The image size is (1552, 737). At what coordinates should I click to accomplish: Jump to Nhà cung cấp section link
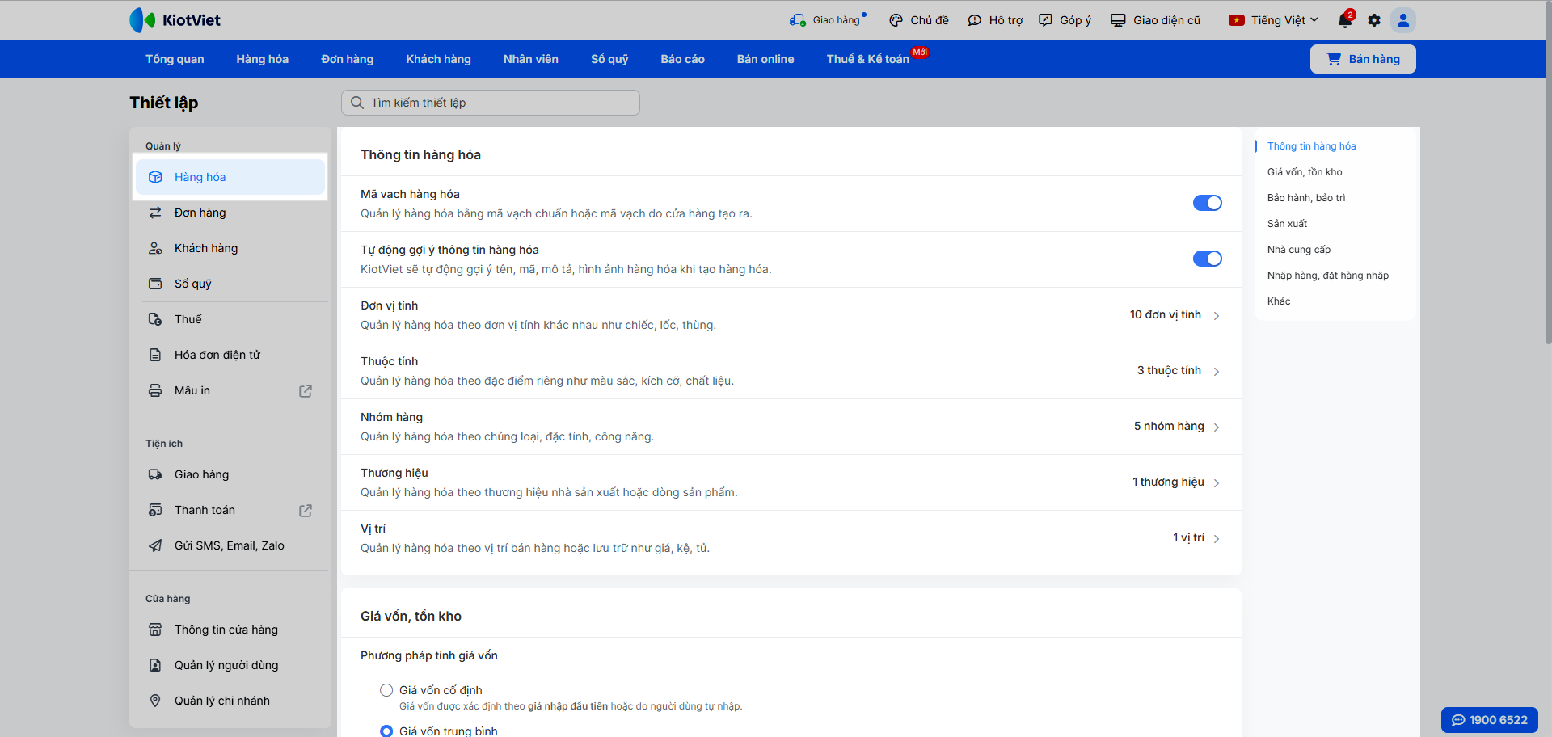pos(1299,250)
